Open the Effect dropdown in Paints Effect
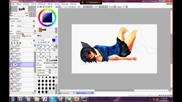Image resolution: width=182 pixels, height=102 pixels. tap(26, 26)
